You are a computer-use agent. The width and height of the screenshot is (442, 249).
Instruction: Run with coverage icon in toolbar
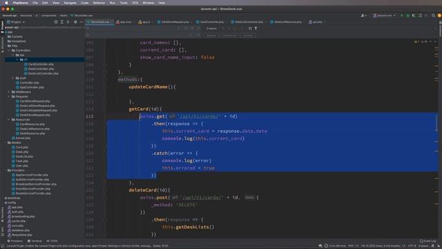coord(414,15)
